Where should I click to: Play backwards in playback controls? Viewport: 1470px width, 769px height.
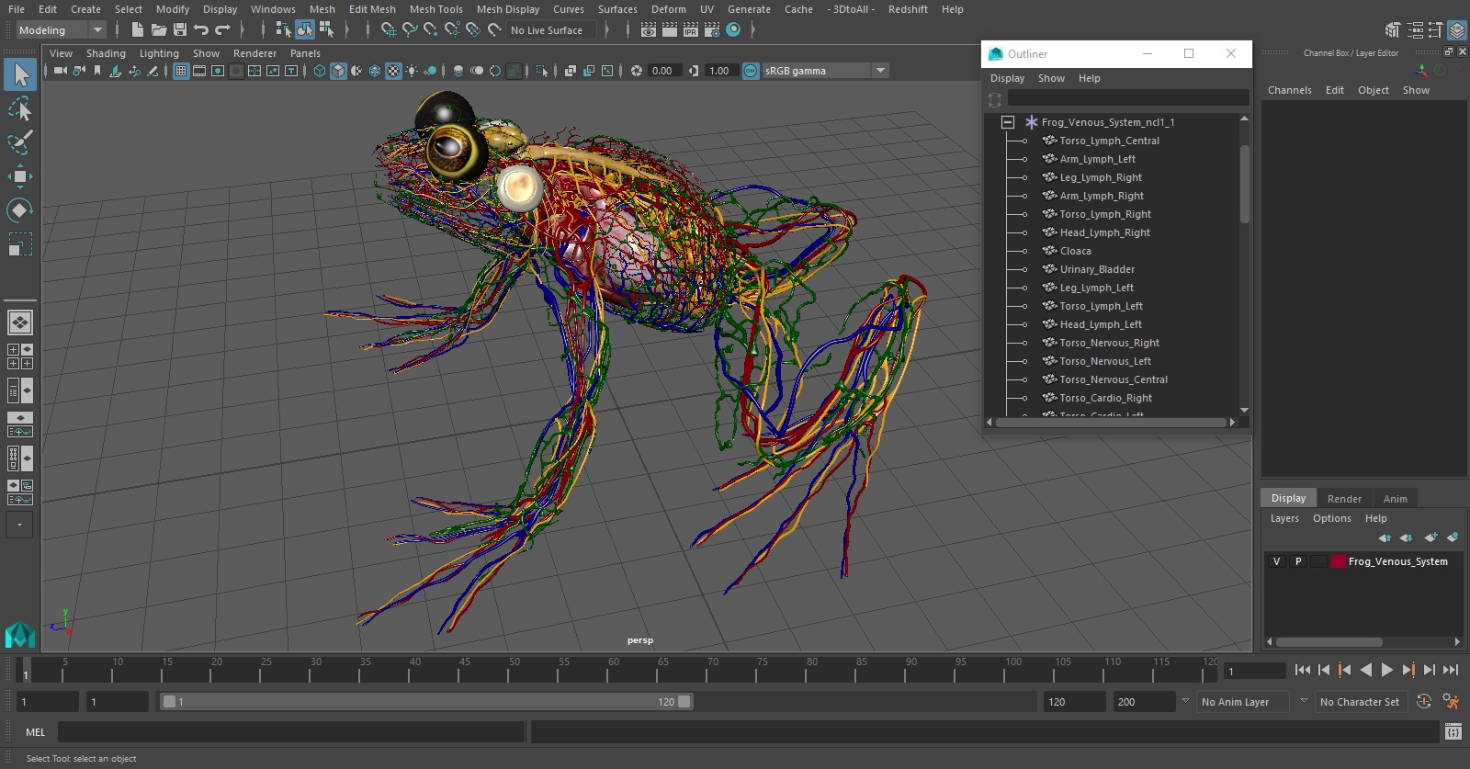pos(1366,670)
